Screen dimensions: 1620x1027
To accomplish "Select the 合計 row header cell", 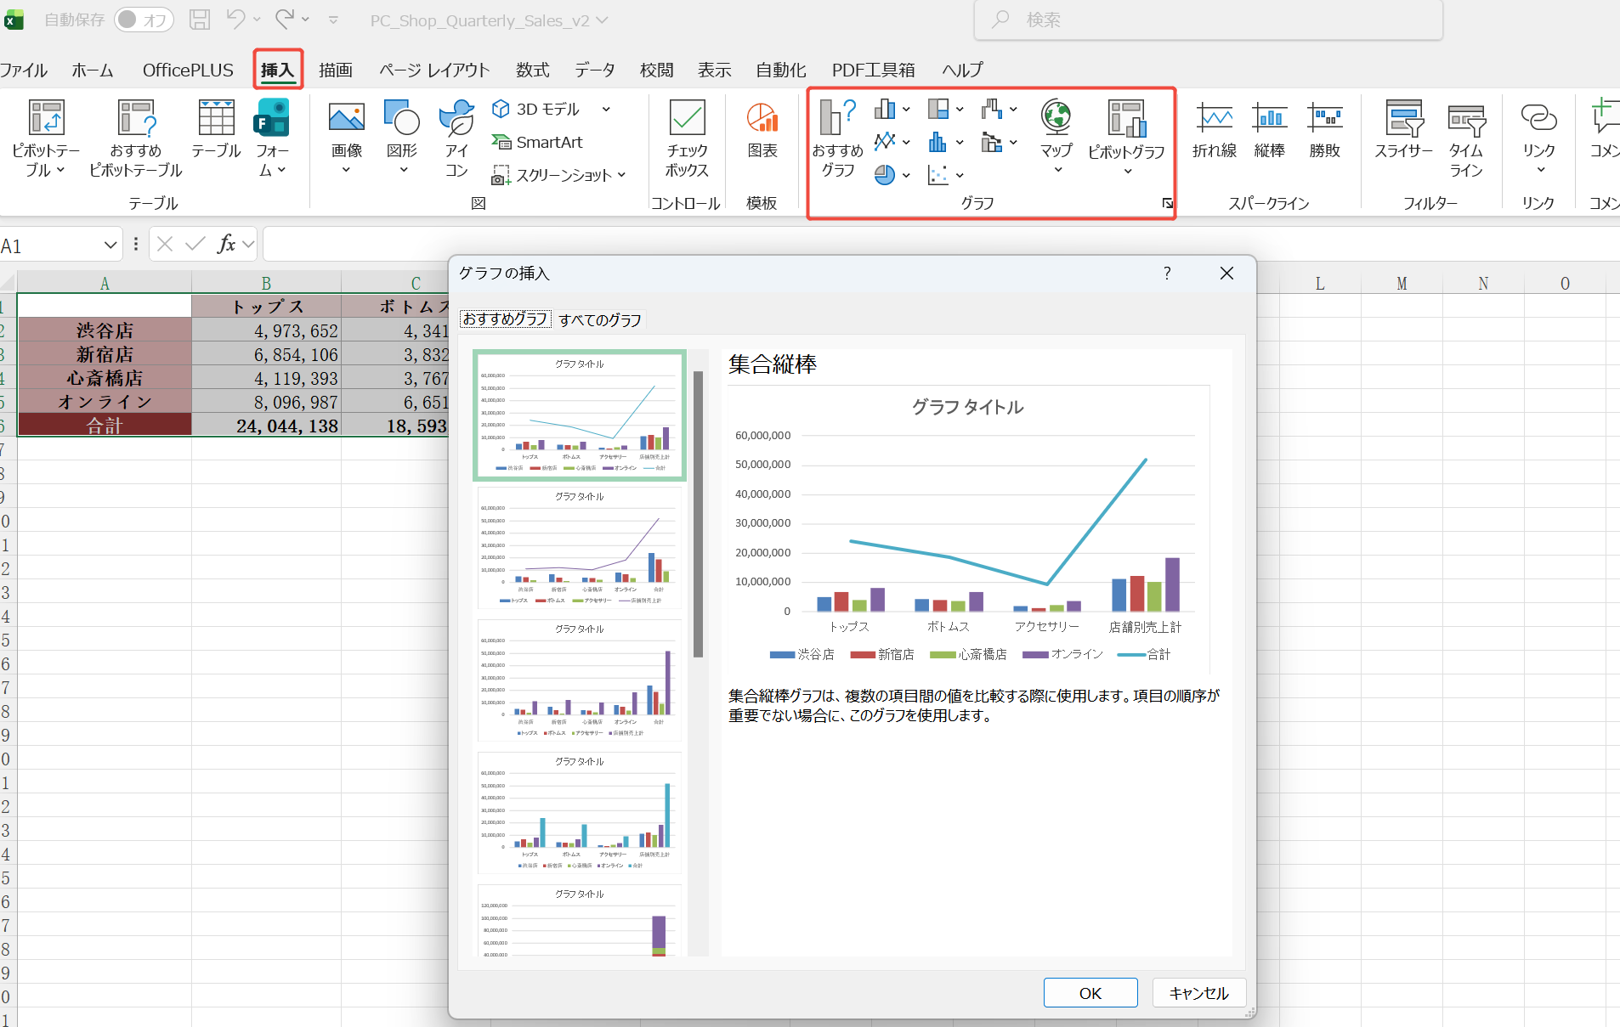I will (105, 426).
